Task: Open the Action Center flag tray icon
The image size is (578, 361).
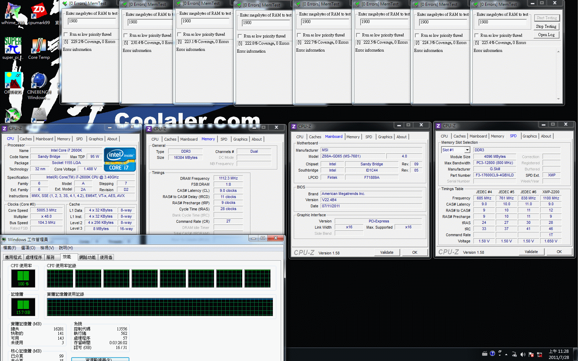Action: [x=531, y=354]
